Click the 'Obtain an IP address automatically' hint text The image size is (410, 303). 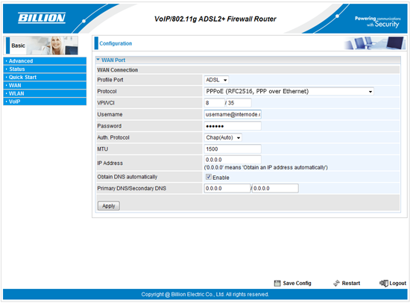click(x=265, y=167)
